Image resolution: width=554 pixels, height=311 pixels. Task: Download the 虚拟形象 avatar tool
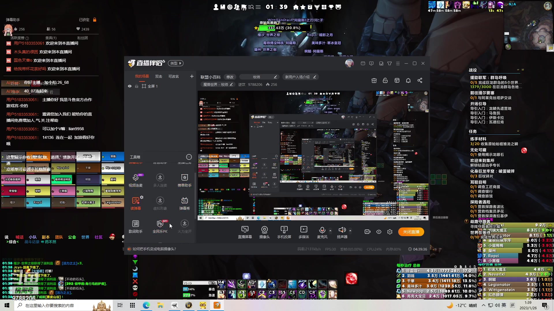[160, 203]
